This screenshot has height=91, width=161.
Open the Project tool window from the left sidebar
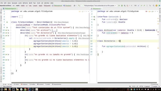pos(1,11)
